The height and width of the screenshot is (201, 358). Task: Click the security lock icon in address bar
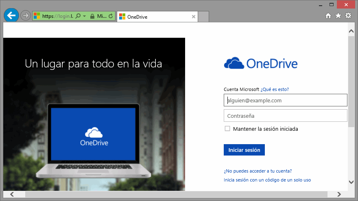(x=92, y=16)
